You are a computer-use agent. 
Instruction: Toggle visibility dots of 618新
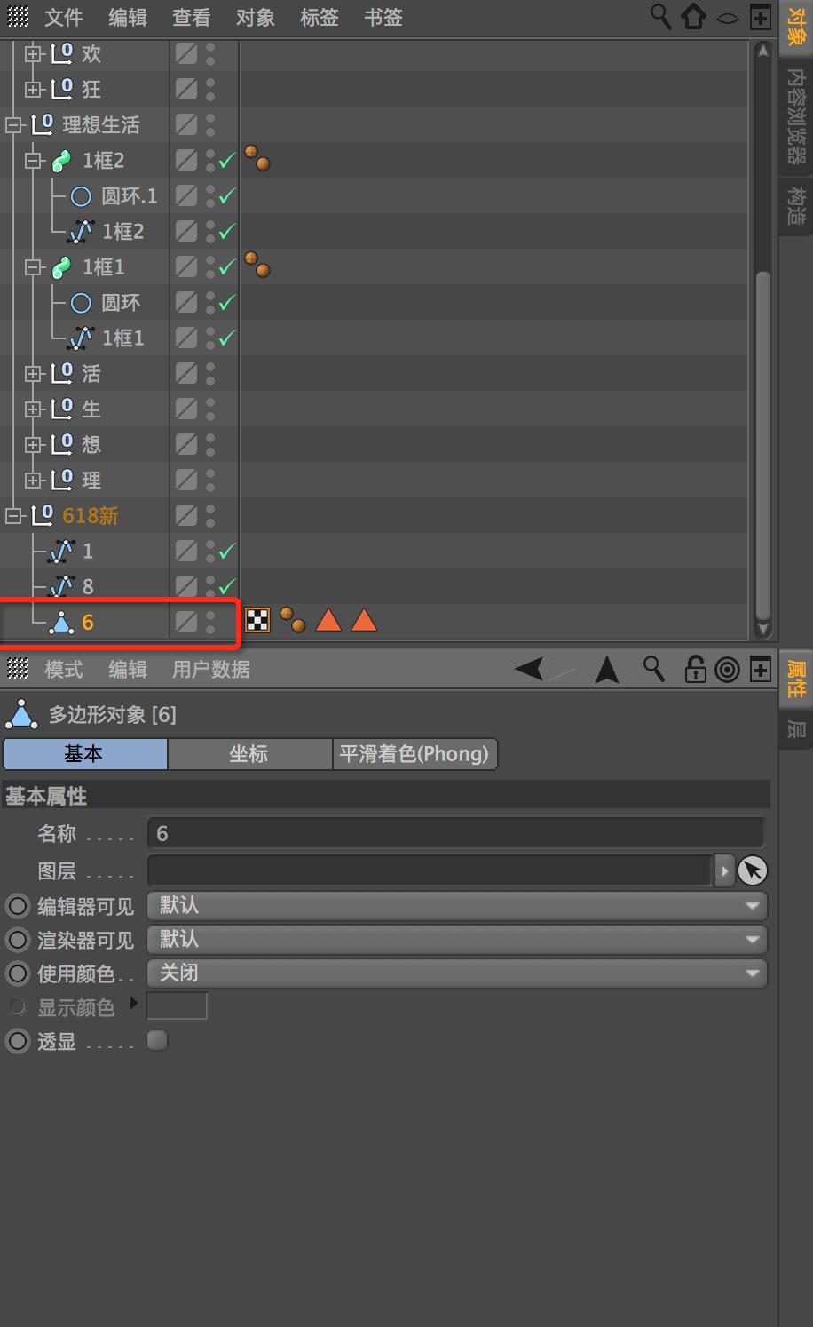(x=210, y=516)
